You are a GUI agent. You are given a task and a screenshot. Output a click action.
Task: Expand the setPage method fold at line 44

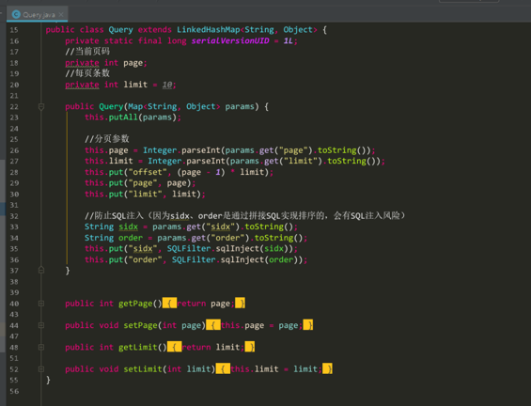point(41,325)
